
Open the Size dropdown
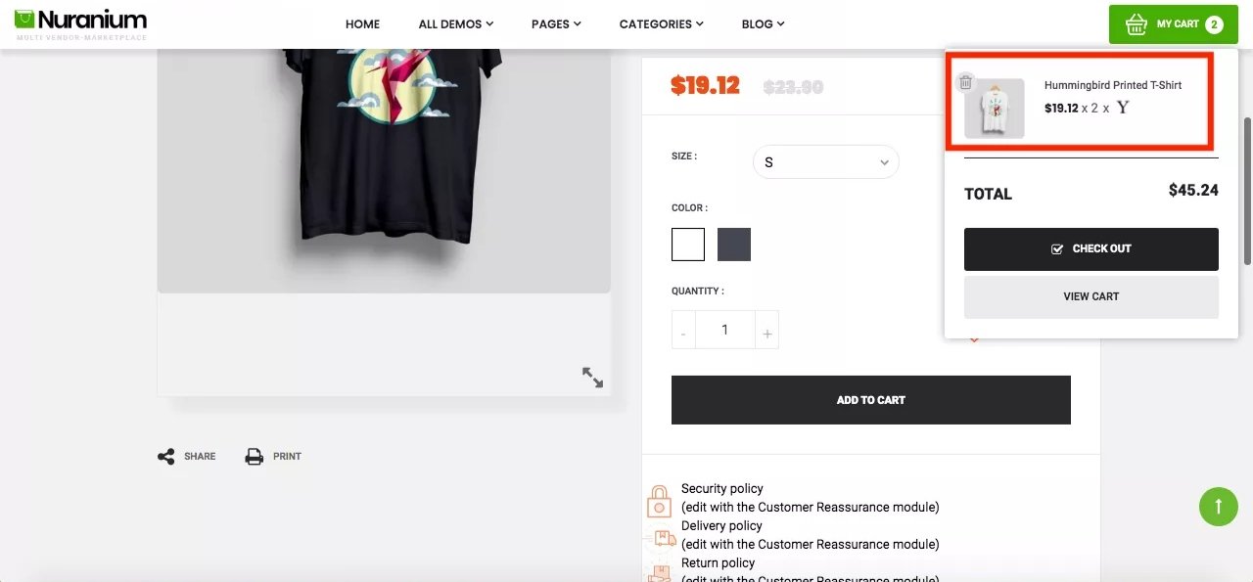pos(825,162)
